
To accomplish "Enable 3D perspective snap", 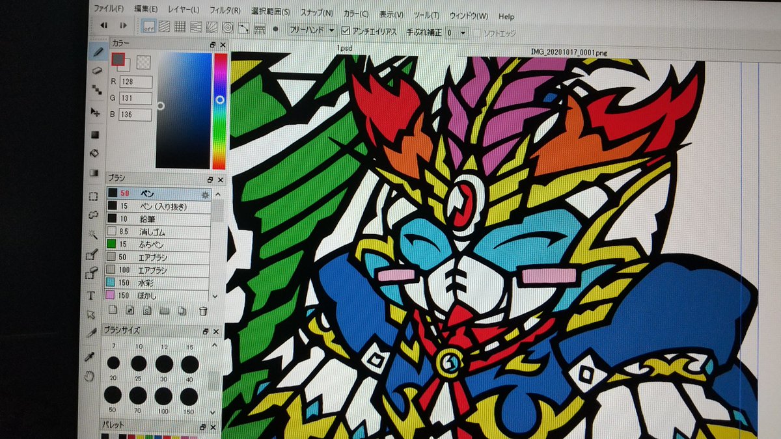I will pyautogui.click(x=260, y=29).
